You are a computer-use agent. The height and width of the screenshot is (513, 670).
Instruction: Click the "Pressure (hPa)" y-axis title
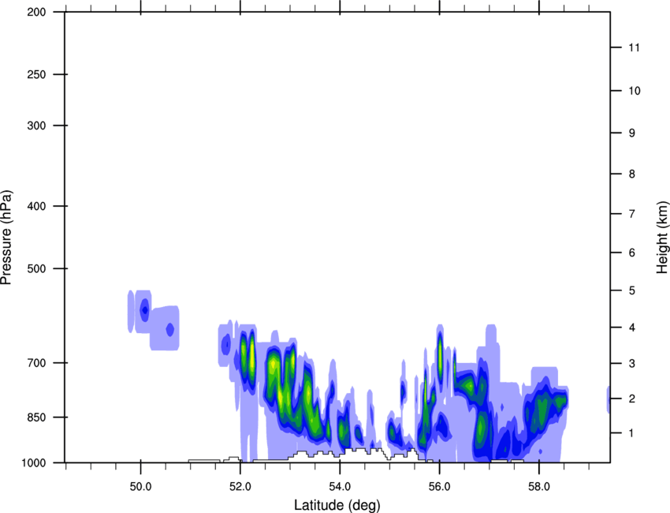pyautogui.click(x=6, y=237)
